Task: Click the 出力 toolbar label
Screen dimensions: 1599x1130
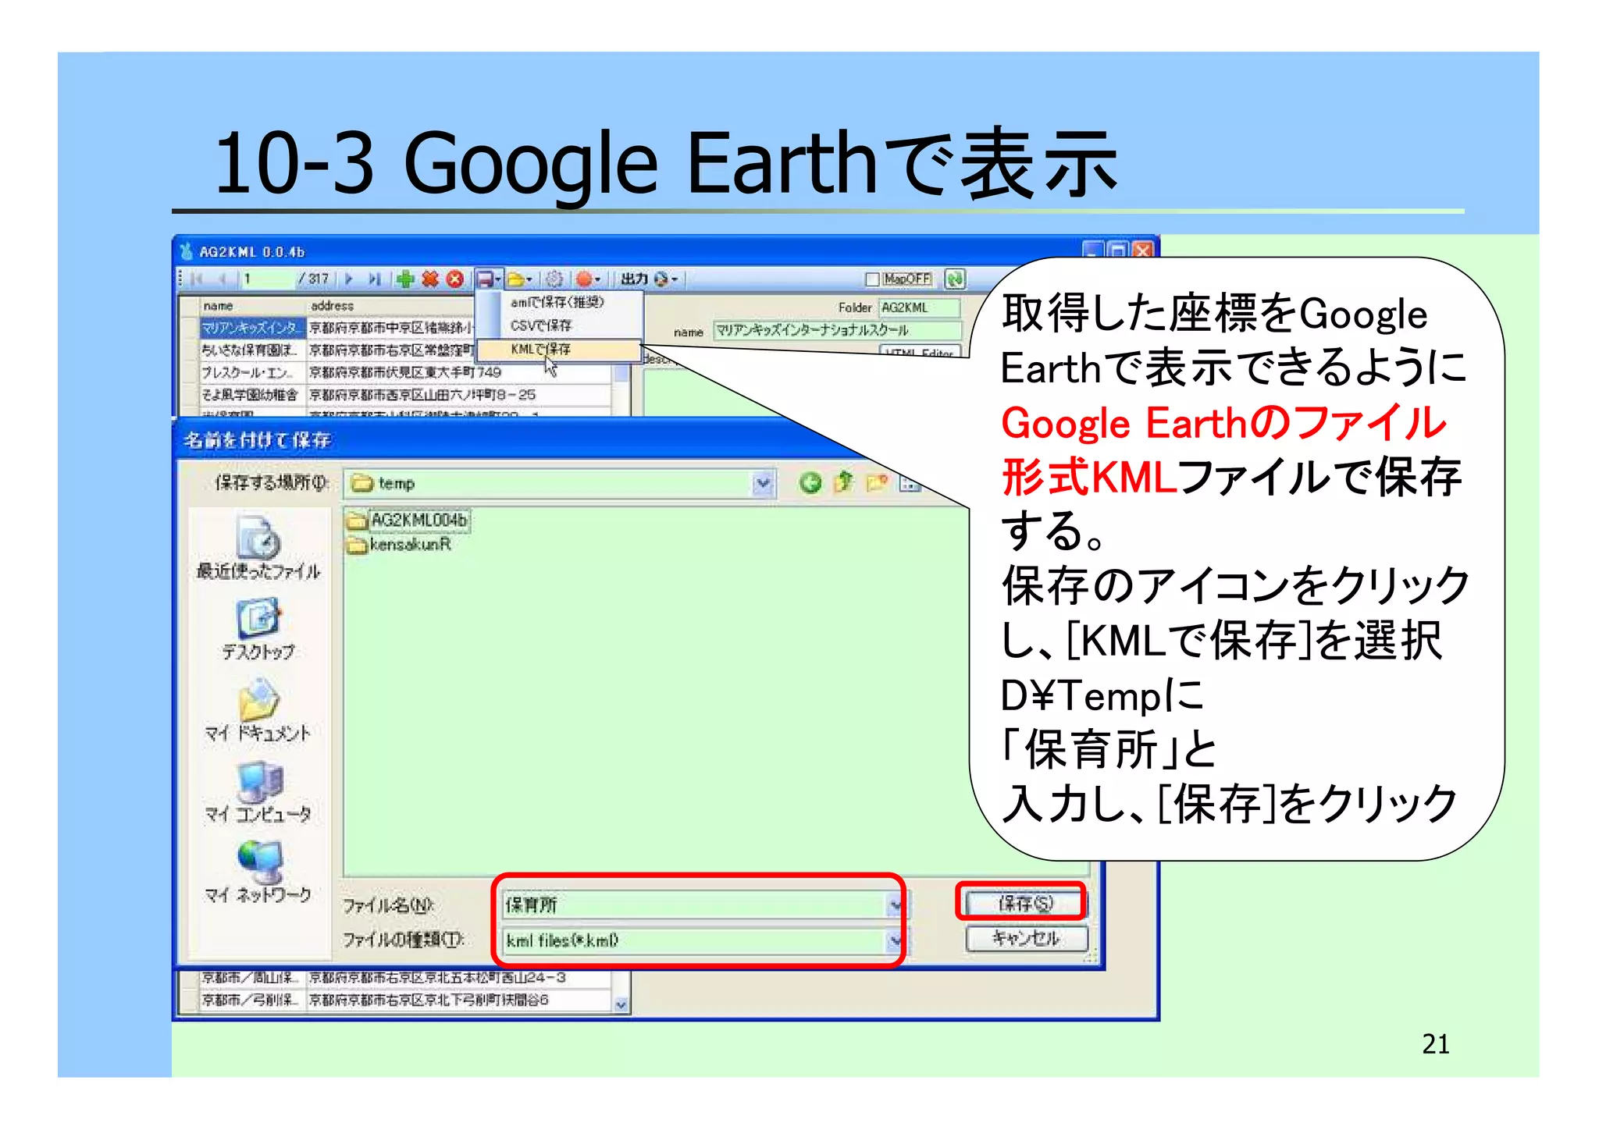Action: click(634, 279)
